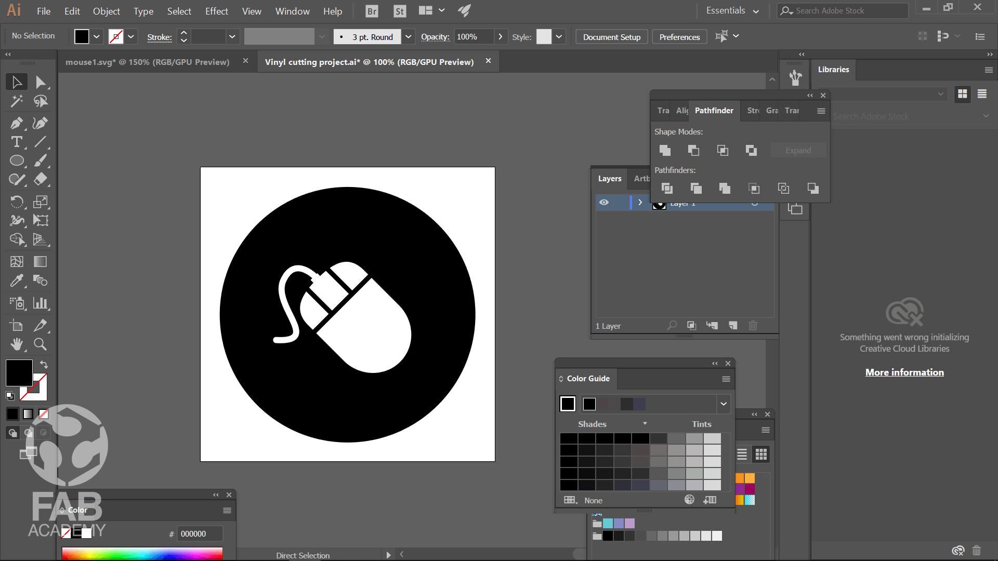Select the Lasso tool

41,101
